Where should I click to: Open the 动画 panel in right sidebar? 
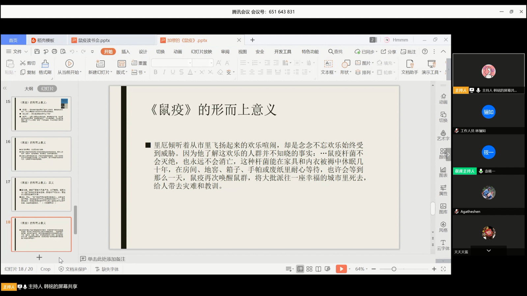pyautogui.click(x=443, y=99)
